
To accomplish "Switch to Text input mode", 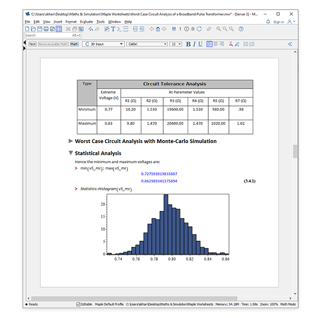I will 32,45.
